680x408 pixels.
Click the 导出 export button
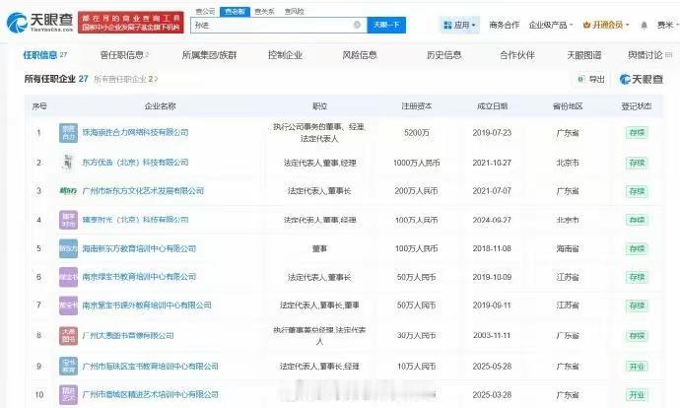click(591, 80)
